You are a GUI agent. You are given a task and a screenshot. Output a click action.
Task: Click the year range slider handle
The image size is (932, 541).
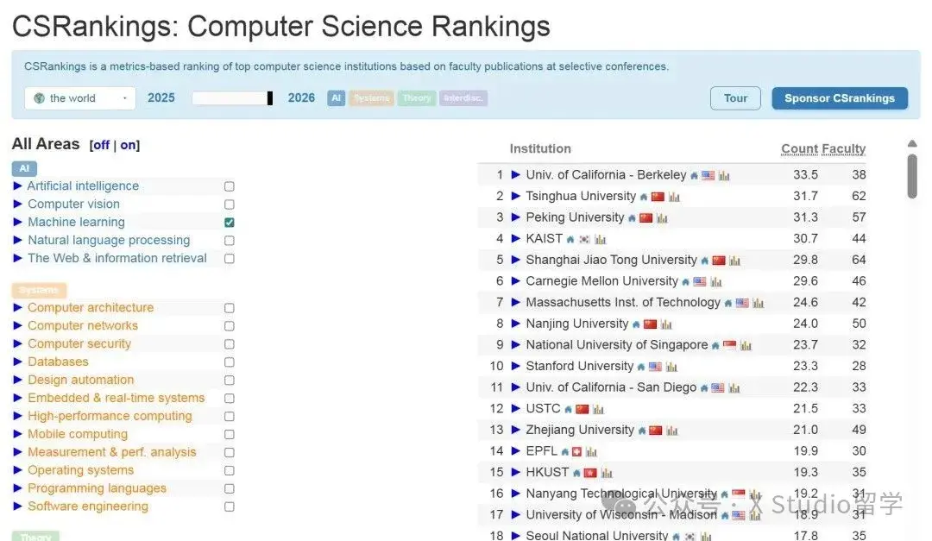point(270,98)
